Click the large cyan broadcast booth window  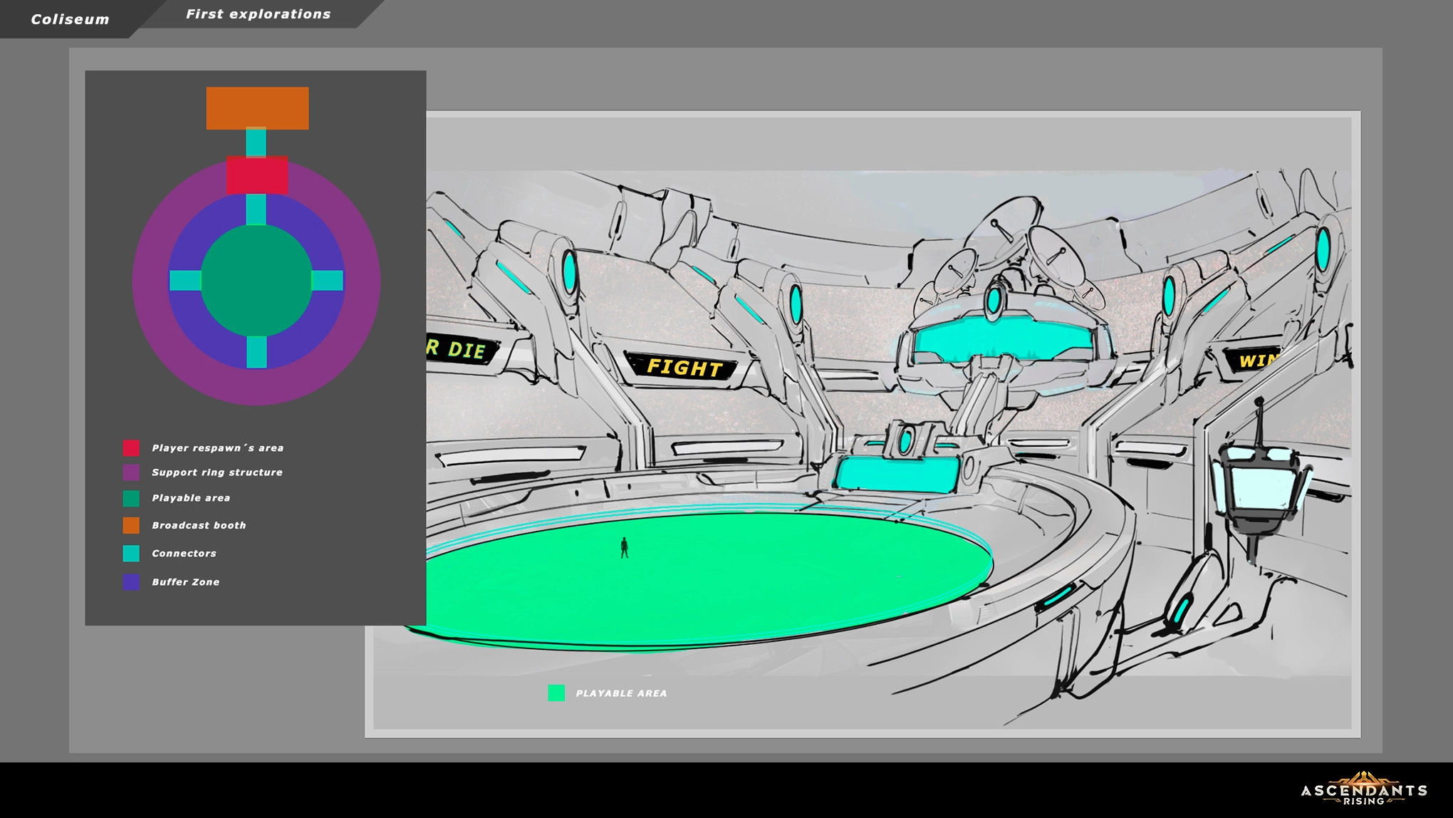[x=1003, y=338]
